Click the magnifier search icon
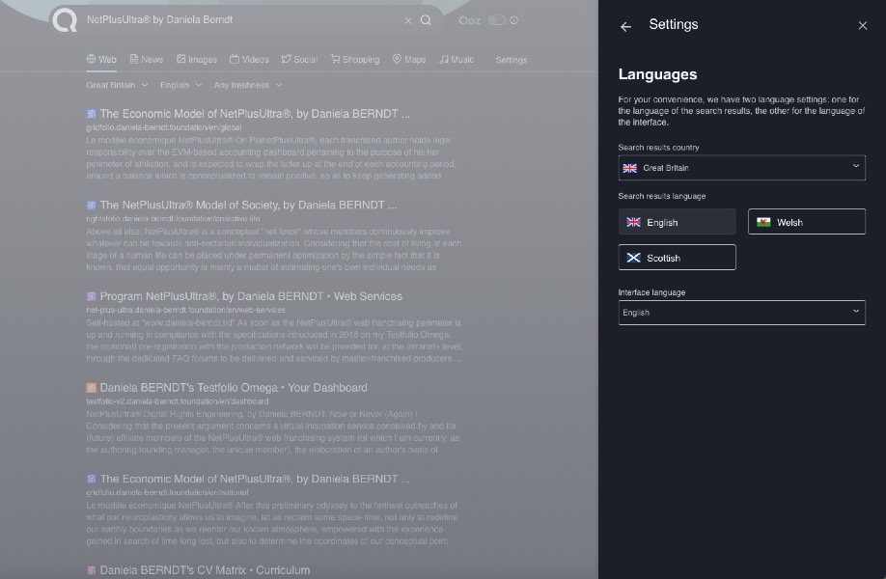Screen dimensions: 886x579 coord(426,20)
